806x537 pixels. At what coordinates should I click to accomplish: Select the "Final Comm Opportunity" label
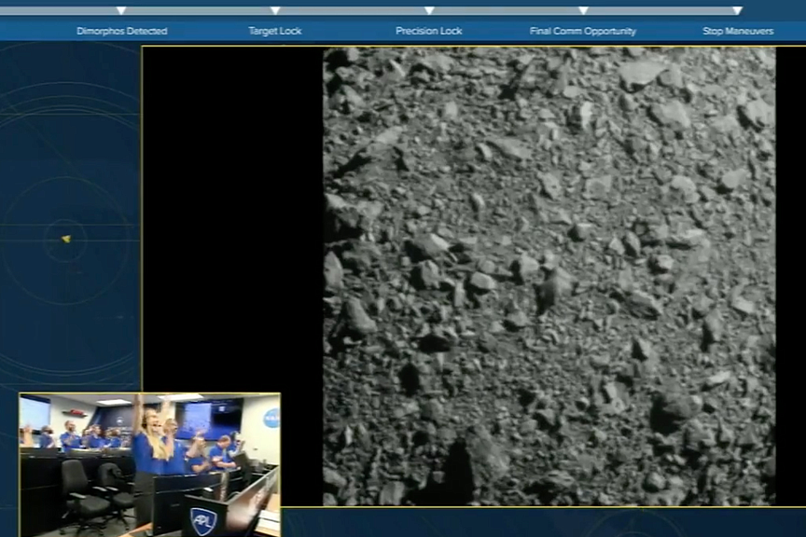583,31
